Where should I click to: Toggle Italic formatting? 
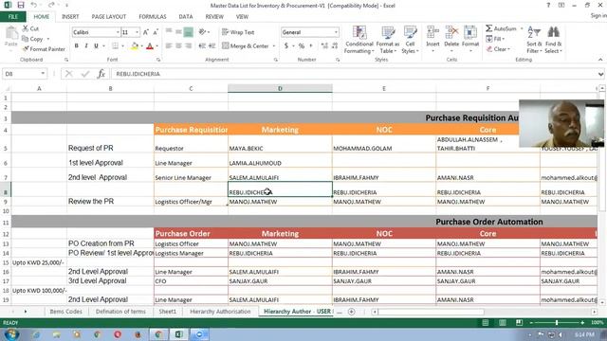pos(86,46)
